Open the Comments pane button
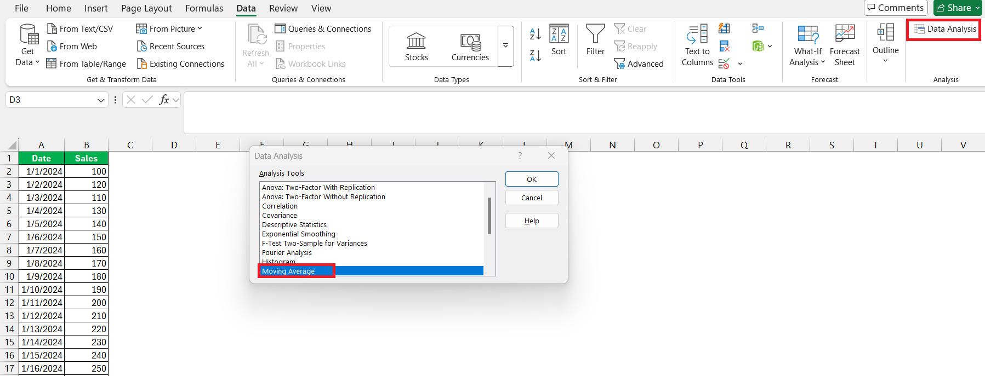This screenshot has height=376, width=985. pyautogui.click(x=896, y=8)
